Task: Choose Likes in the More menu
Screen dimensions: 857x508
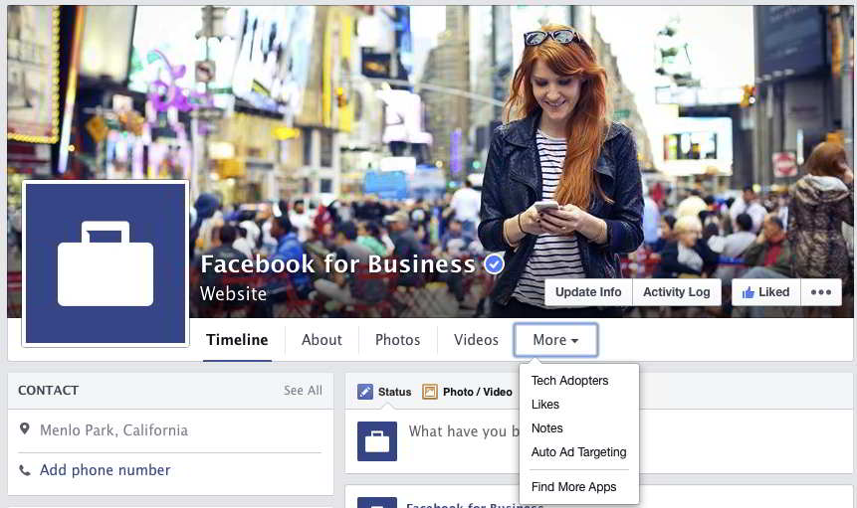Action: coord(545,405)
